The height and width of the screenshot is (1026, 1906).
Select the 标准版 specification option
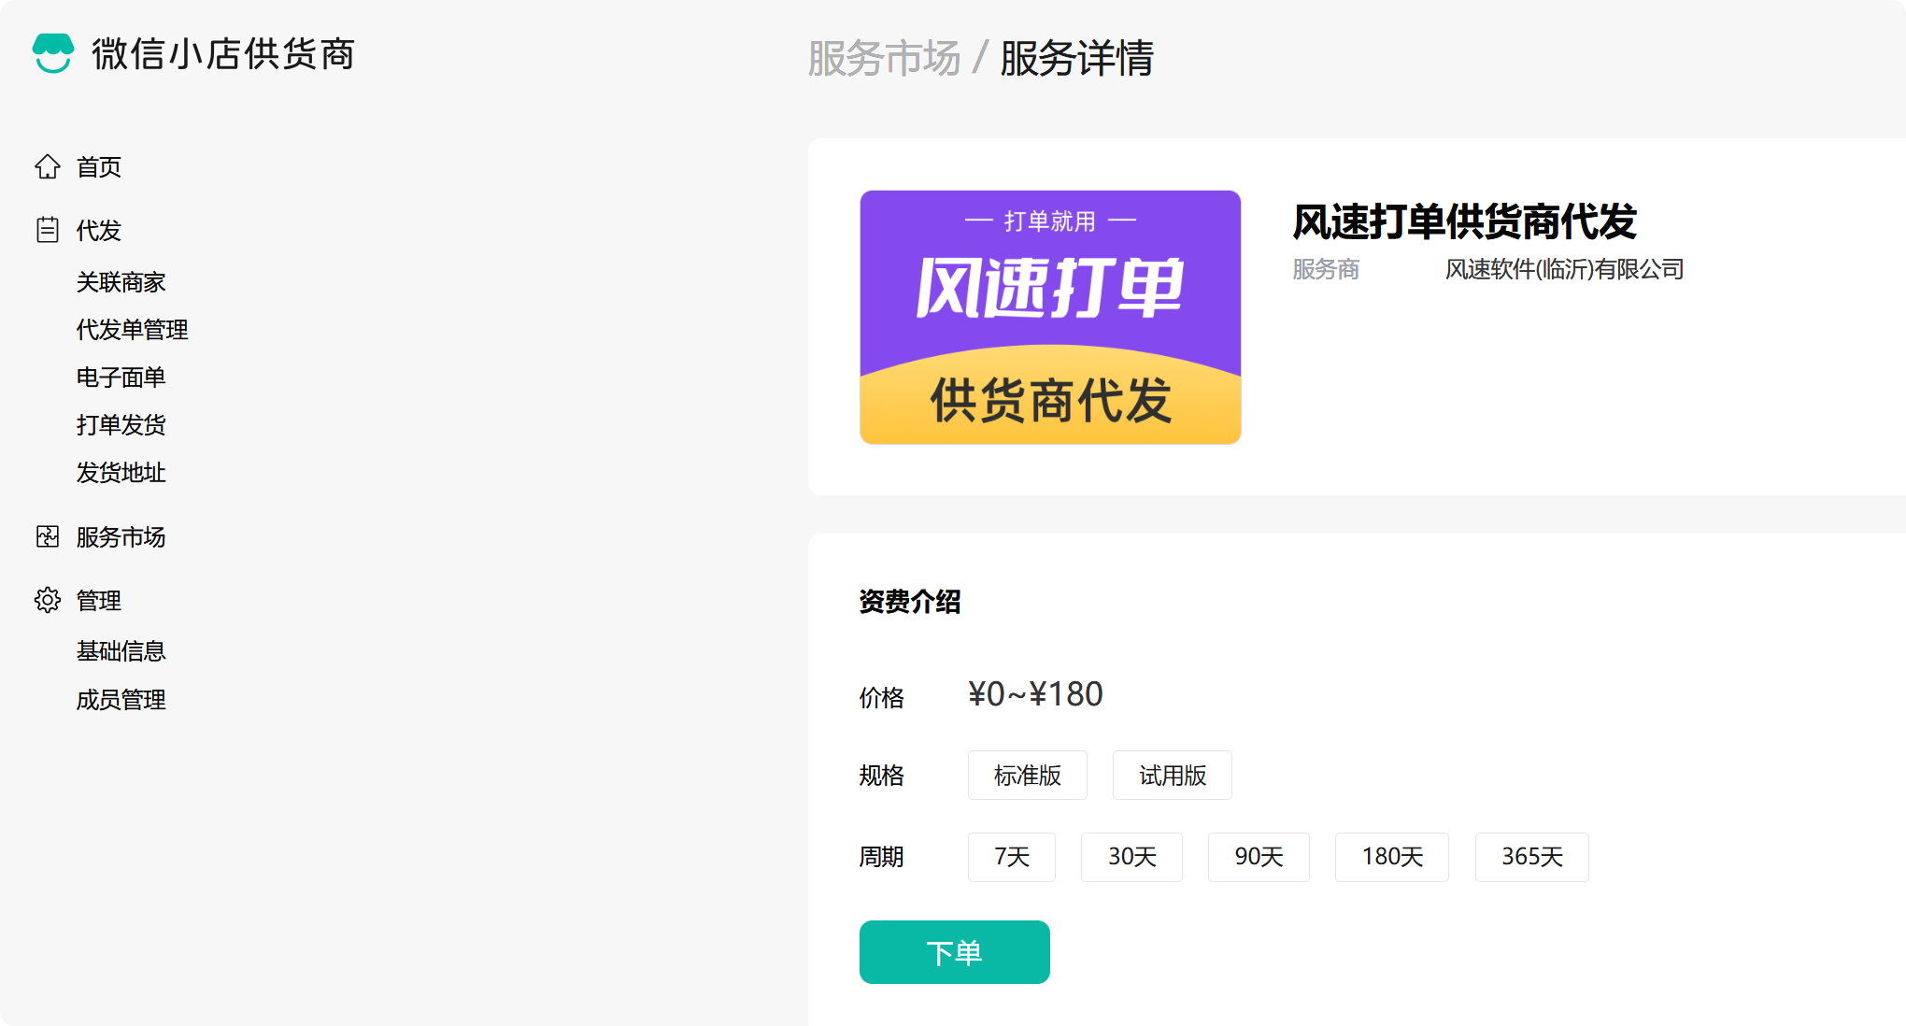[x=1027, y=776]
